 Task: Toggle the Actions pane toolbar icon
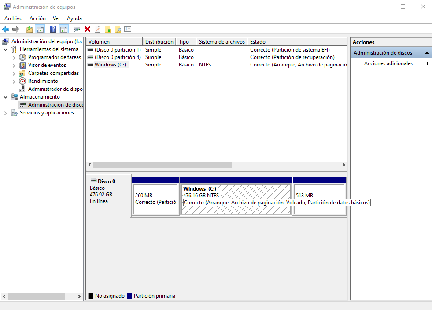pos(64,29)
